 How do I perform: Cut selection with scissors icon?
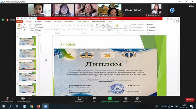tap(24, 25)
